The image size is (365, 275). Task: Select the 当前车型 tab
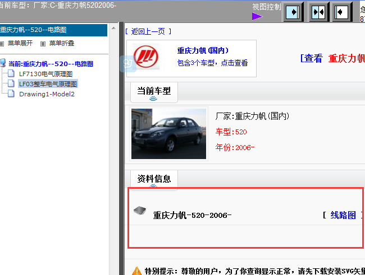[x=154, y=92]
